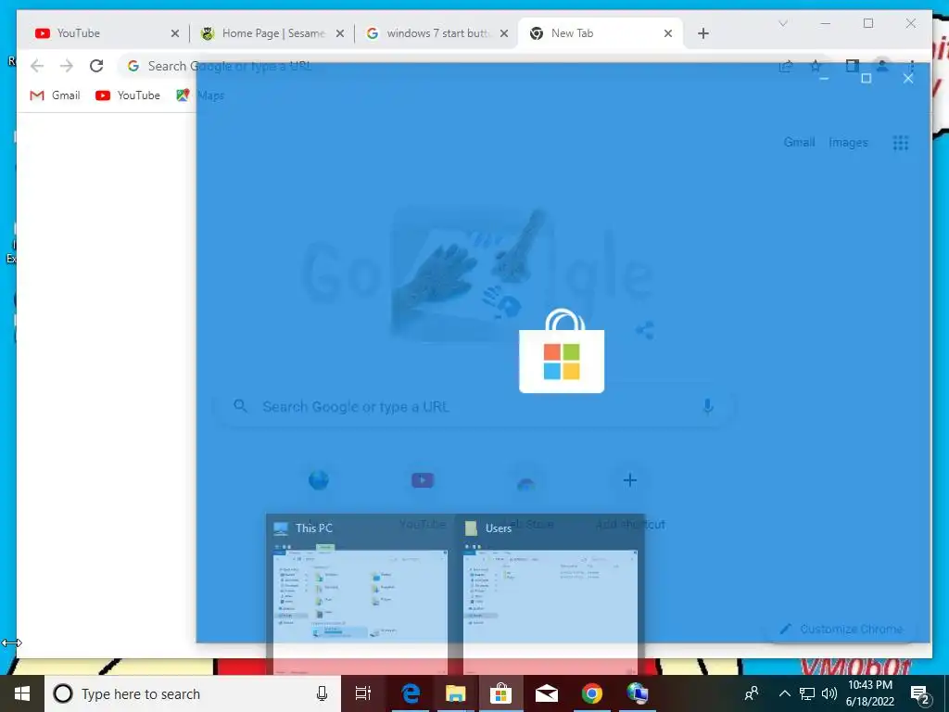Switch to the Home Page Sesame tab
This screenshot has width=949, height=712.
272,33
